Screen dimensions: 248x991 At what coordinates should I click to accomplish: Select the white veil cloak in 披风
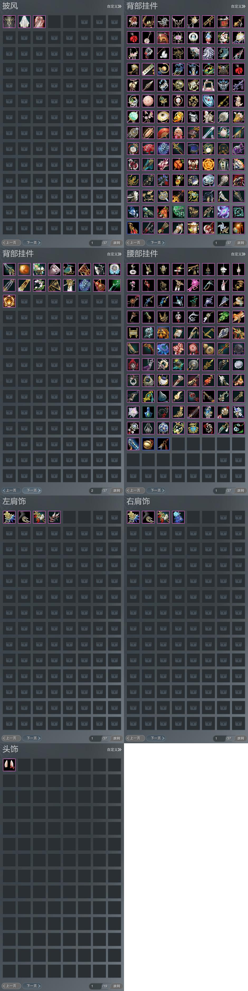[x=24, y=21]
